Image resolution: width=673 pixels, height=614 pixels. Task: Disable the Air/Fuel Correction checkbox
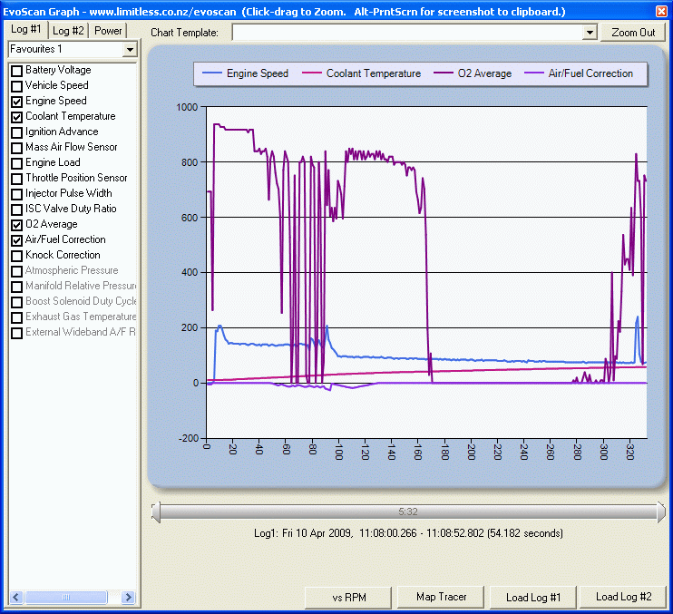[x=16, y=240]
